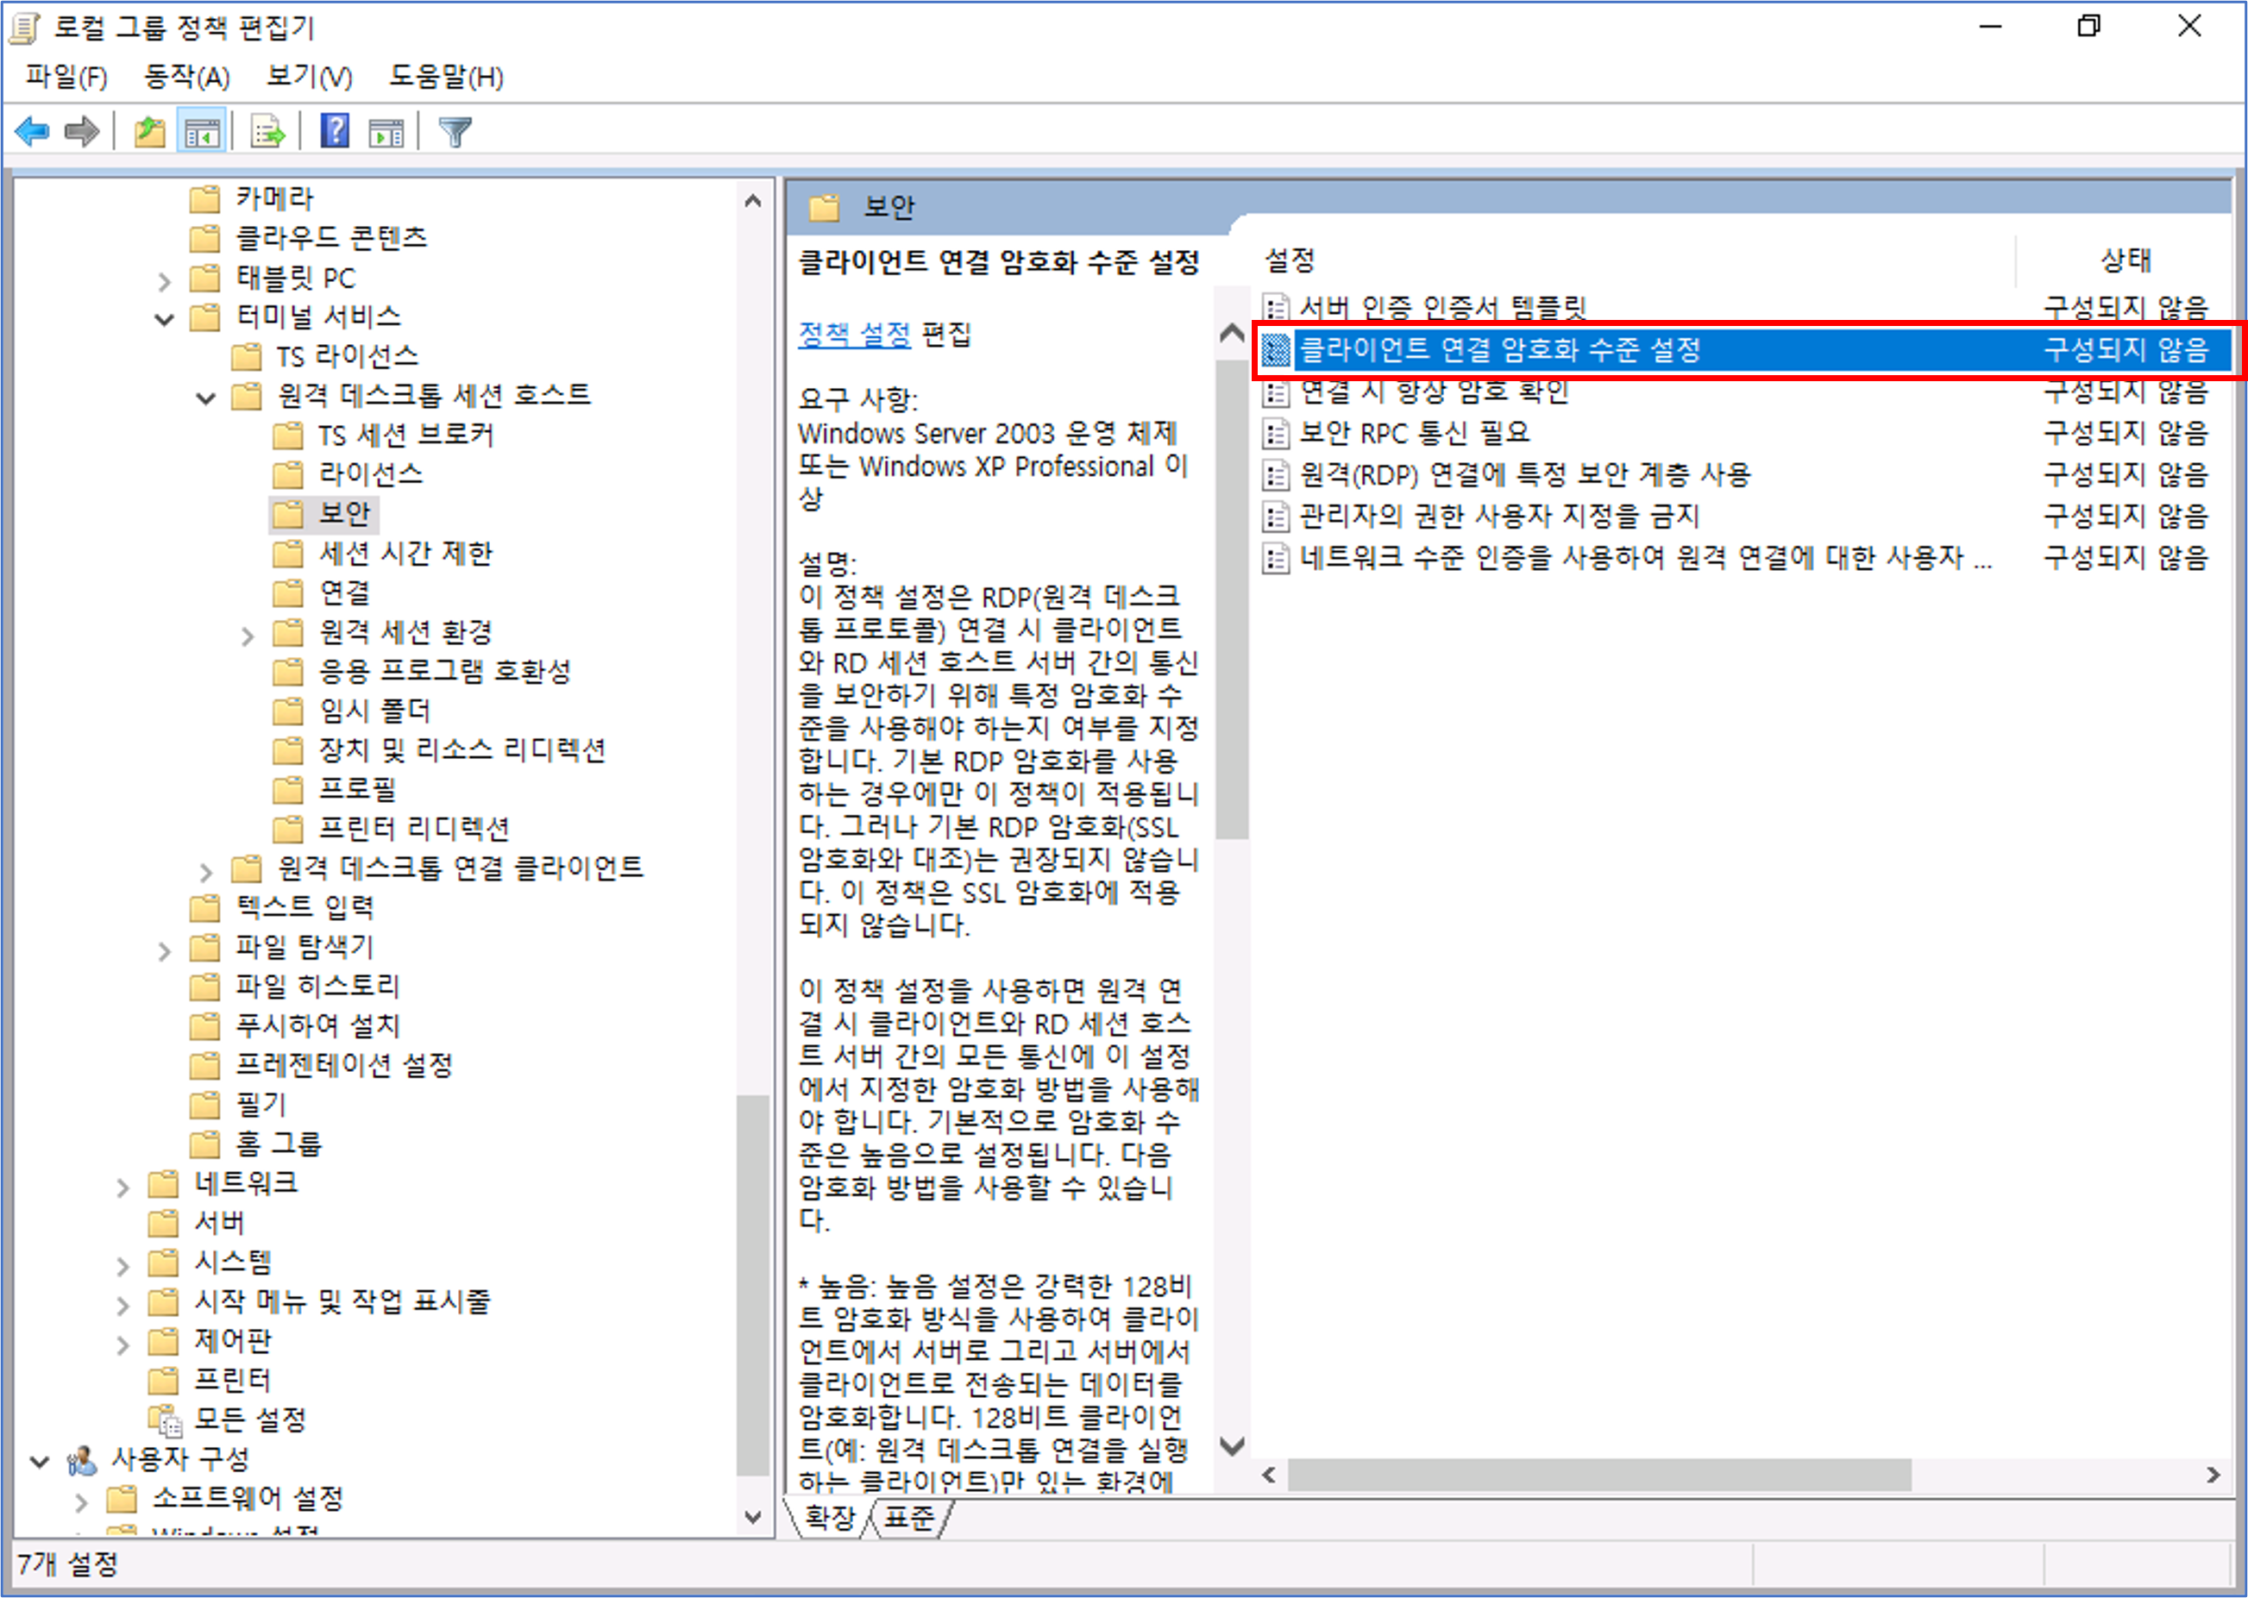The width and height of the screenshot is (2248, 1598).
Task: Select the 보안 RPC 통신 필요 policy
Action: 1415,433
